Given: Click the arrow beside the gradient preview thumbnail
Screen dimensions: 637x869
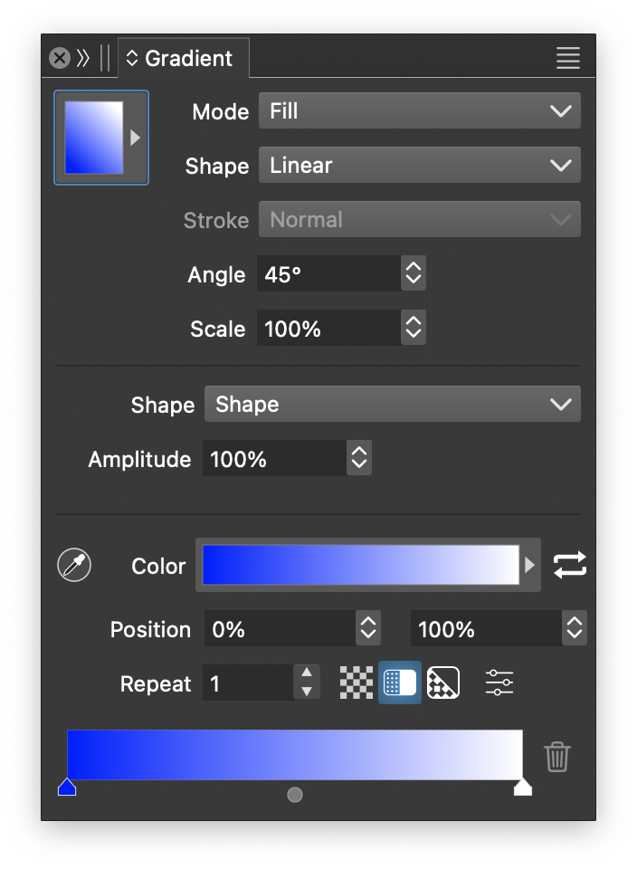Looking at the screenshot, I should (136, 138).
